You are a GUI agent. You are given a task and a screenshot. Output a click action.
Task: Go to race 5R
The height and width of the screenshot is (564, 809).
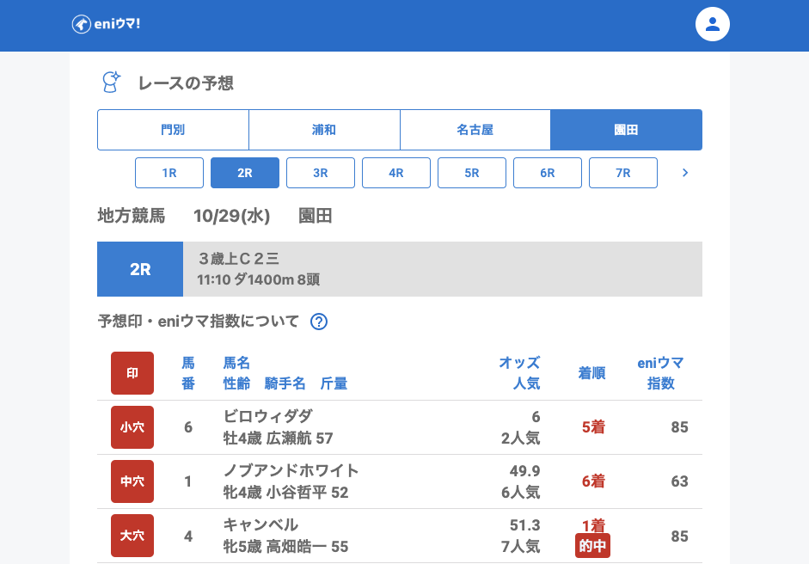tap(472, 173)
